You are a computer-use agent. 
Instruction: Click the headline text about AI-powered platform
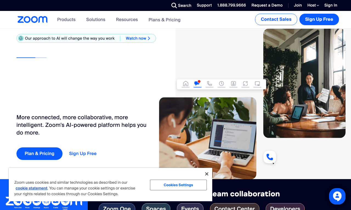click(x=81, y=125)
